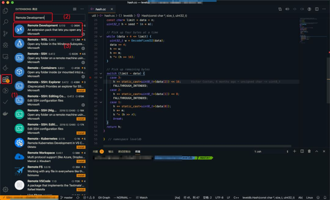Click the 行 41, 列 47 cursor position
This screenshot has height=200, width=330.
coord(192,198)
